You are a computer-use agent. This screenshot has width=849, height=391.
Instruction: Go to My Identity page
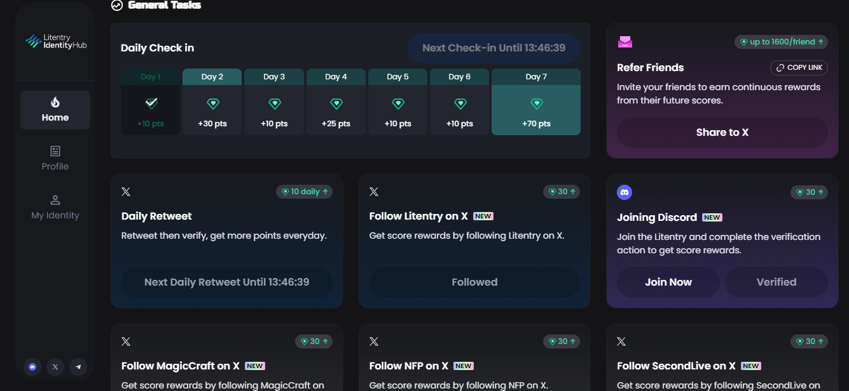click(55, 208)
